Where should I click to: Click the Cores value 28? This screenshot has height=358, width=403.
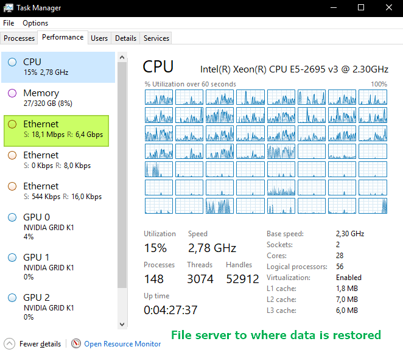point(340,256)
